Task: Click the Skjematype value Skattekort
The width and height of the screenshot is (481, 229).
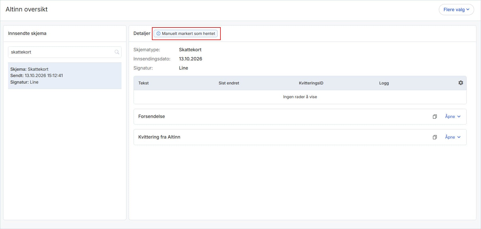Action: click(x=190, y=50)
